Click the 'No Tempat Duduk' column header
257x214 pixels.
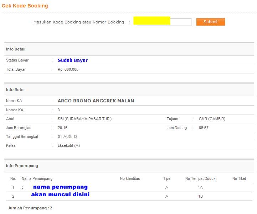200,178
